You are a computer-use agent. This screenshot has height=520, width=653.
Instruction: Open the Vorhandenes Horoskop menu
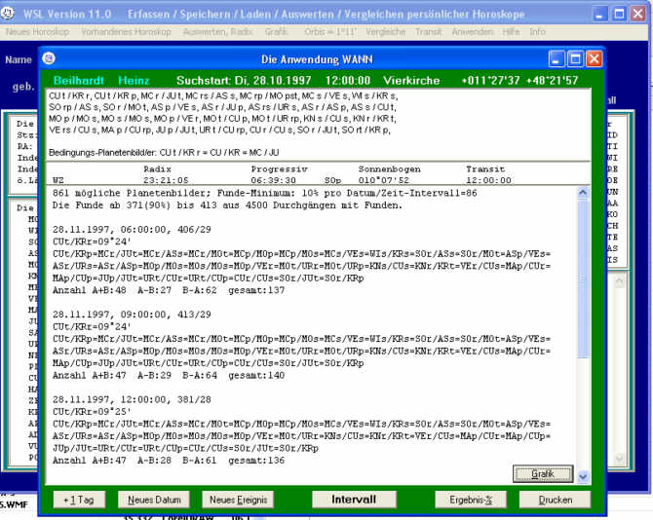(x=126, y=31)
